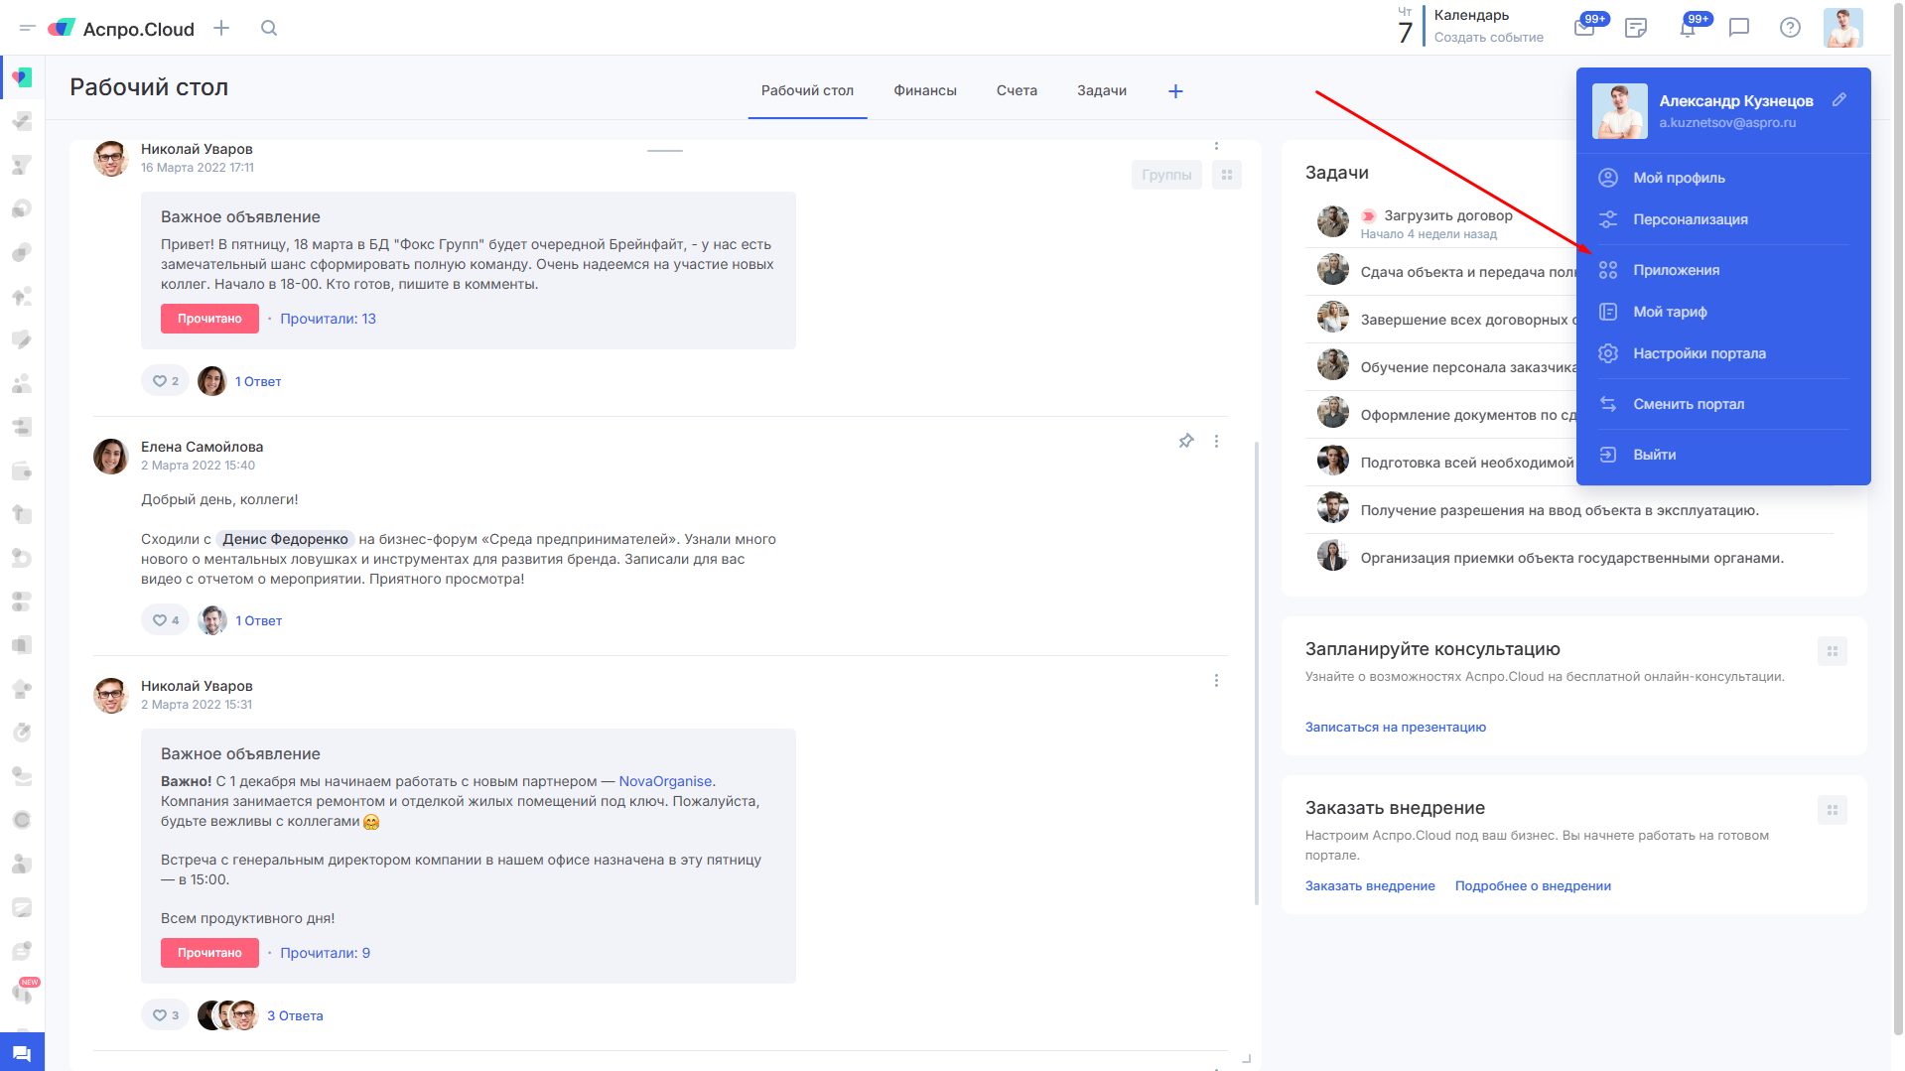Image resolution: width=1905 pixels, height=1071 pixels.
Task: Open the mail icon with 99+ badge
Action: point(1585,27)
